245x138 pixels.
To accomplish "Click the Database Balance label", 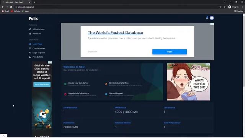I will point(122,123).
